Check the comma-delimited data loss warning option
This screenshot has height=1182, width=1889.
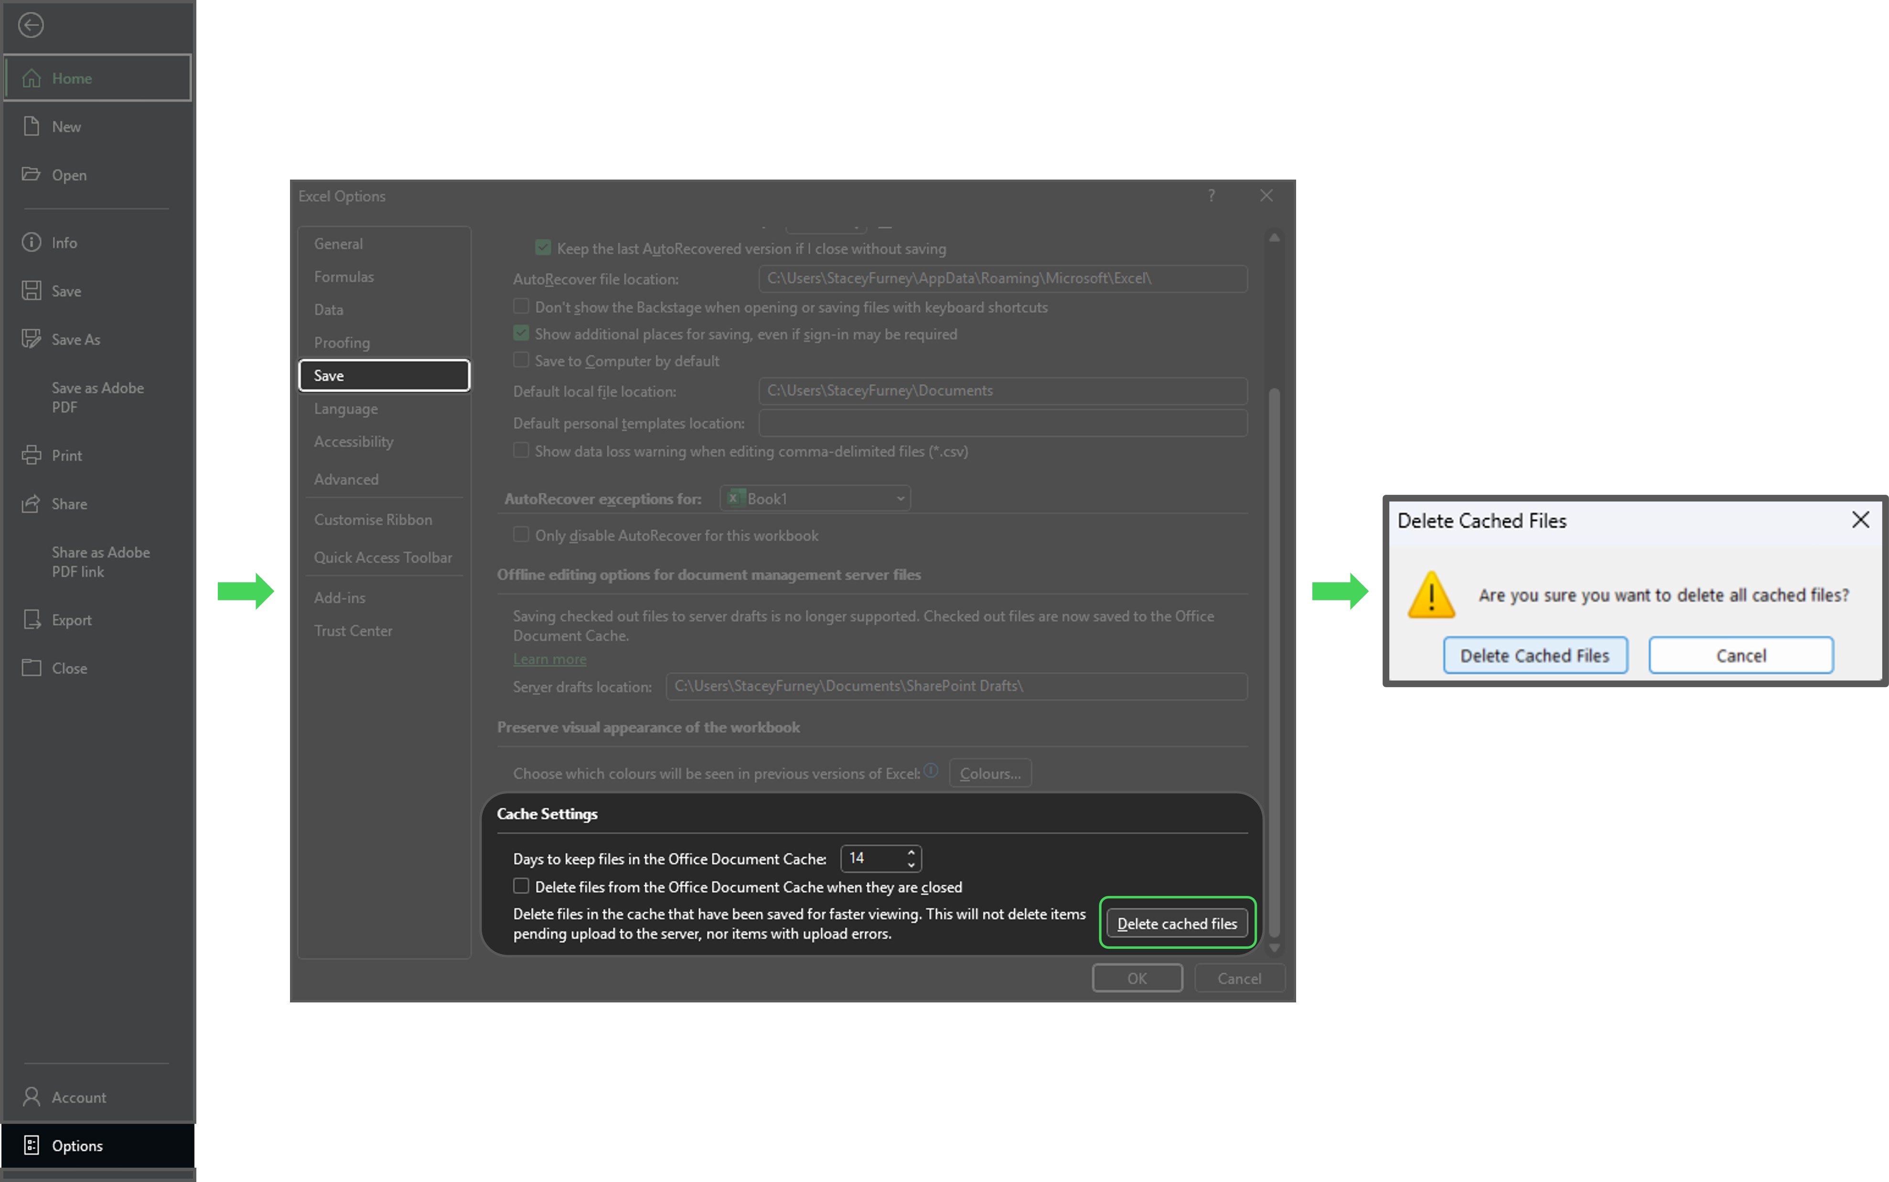(521, 450)
